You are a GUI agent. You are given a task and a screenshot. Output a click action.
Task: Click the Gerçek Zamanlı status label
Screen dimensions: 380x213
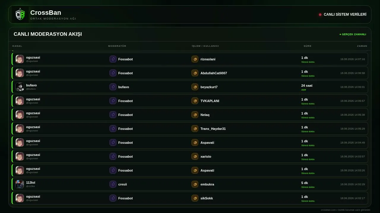pyautogui.click(x=353, y=34)
